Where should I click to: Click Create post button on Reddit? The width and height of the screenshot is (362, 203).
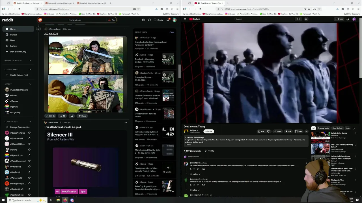point(158,20)
